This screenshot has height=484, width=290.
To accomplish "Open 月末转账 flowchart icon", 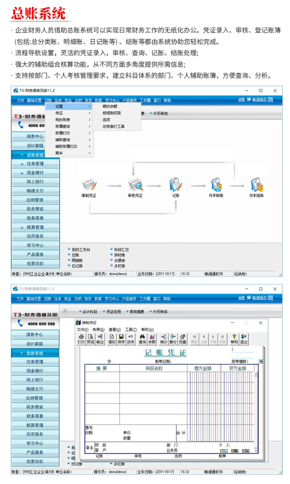I will pos(216,184).
